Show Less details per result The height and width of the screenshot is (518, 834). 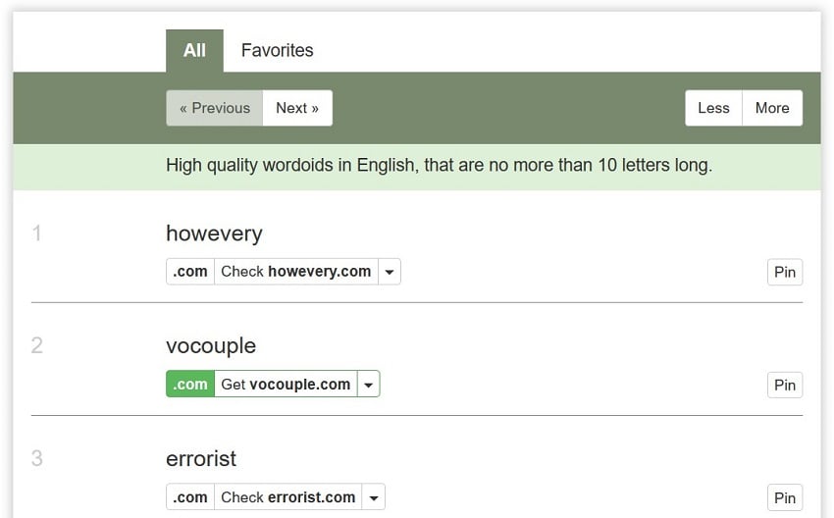click(x=713, y=108)
